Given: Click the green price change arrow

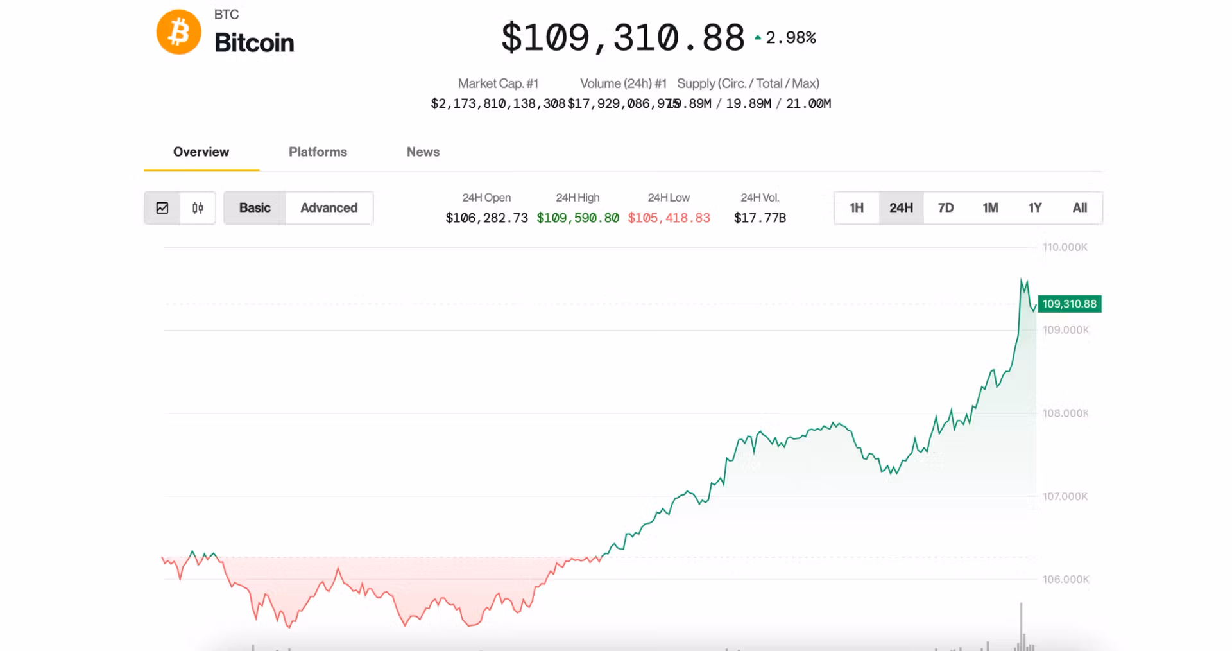Looking at the screenshot, I should coord(758,38).
